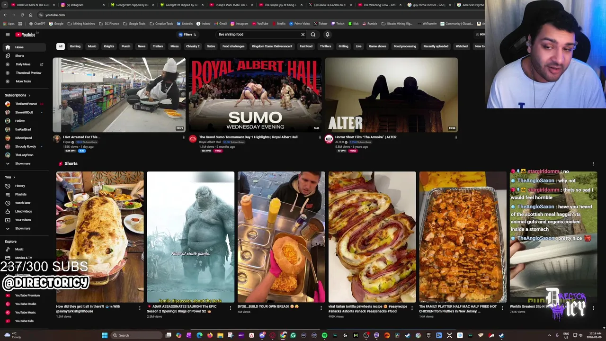
Task: Select the Trailers filter chip
Action: (158, 46)
